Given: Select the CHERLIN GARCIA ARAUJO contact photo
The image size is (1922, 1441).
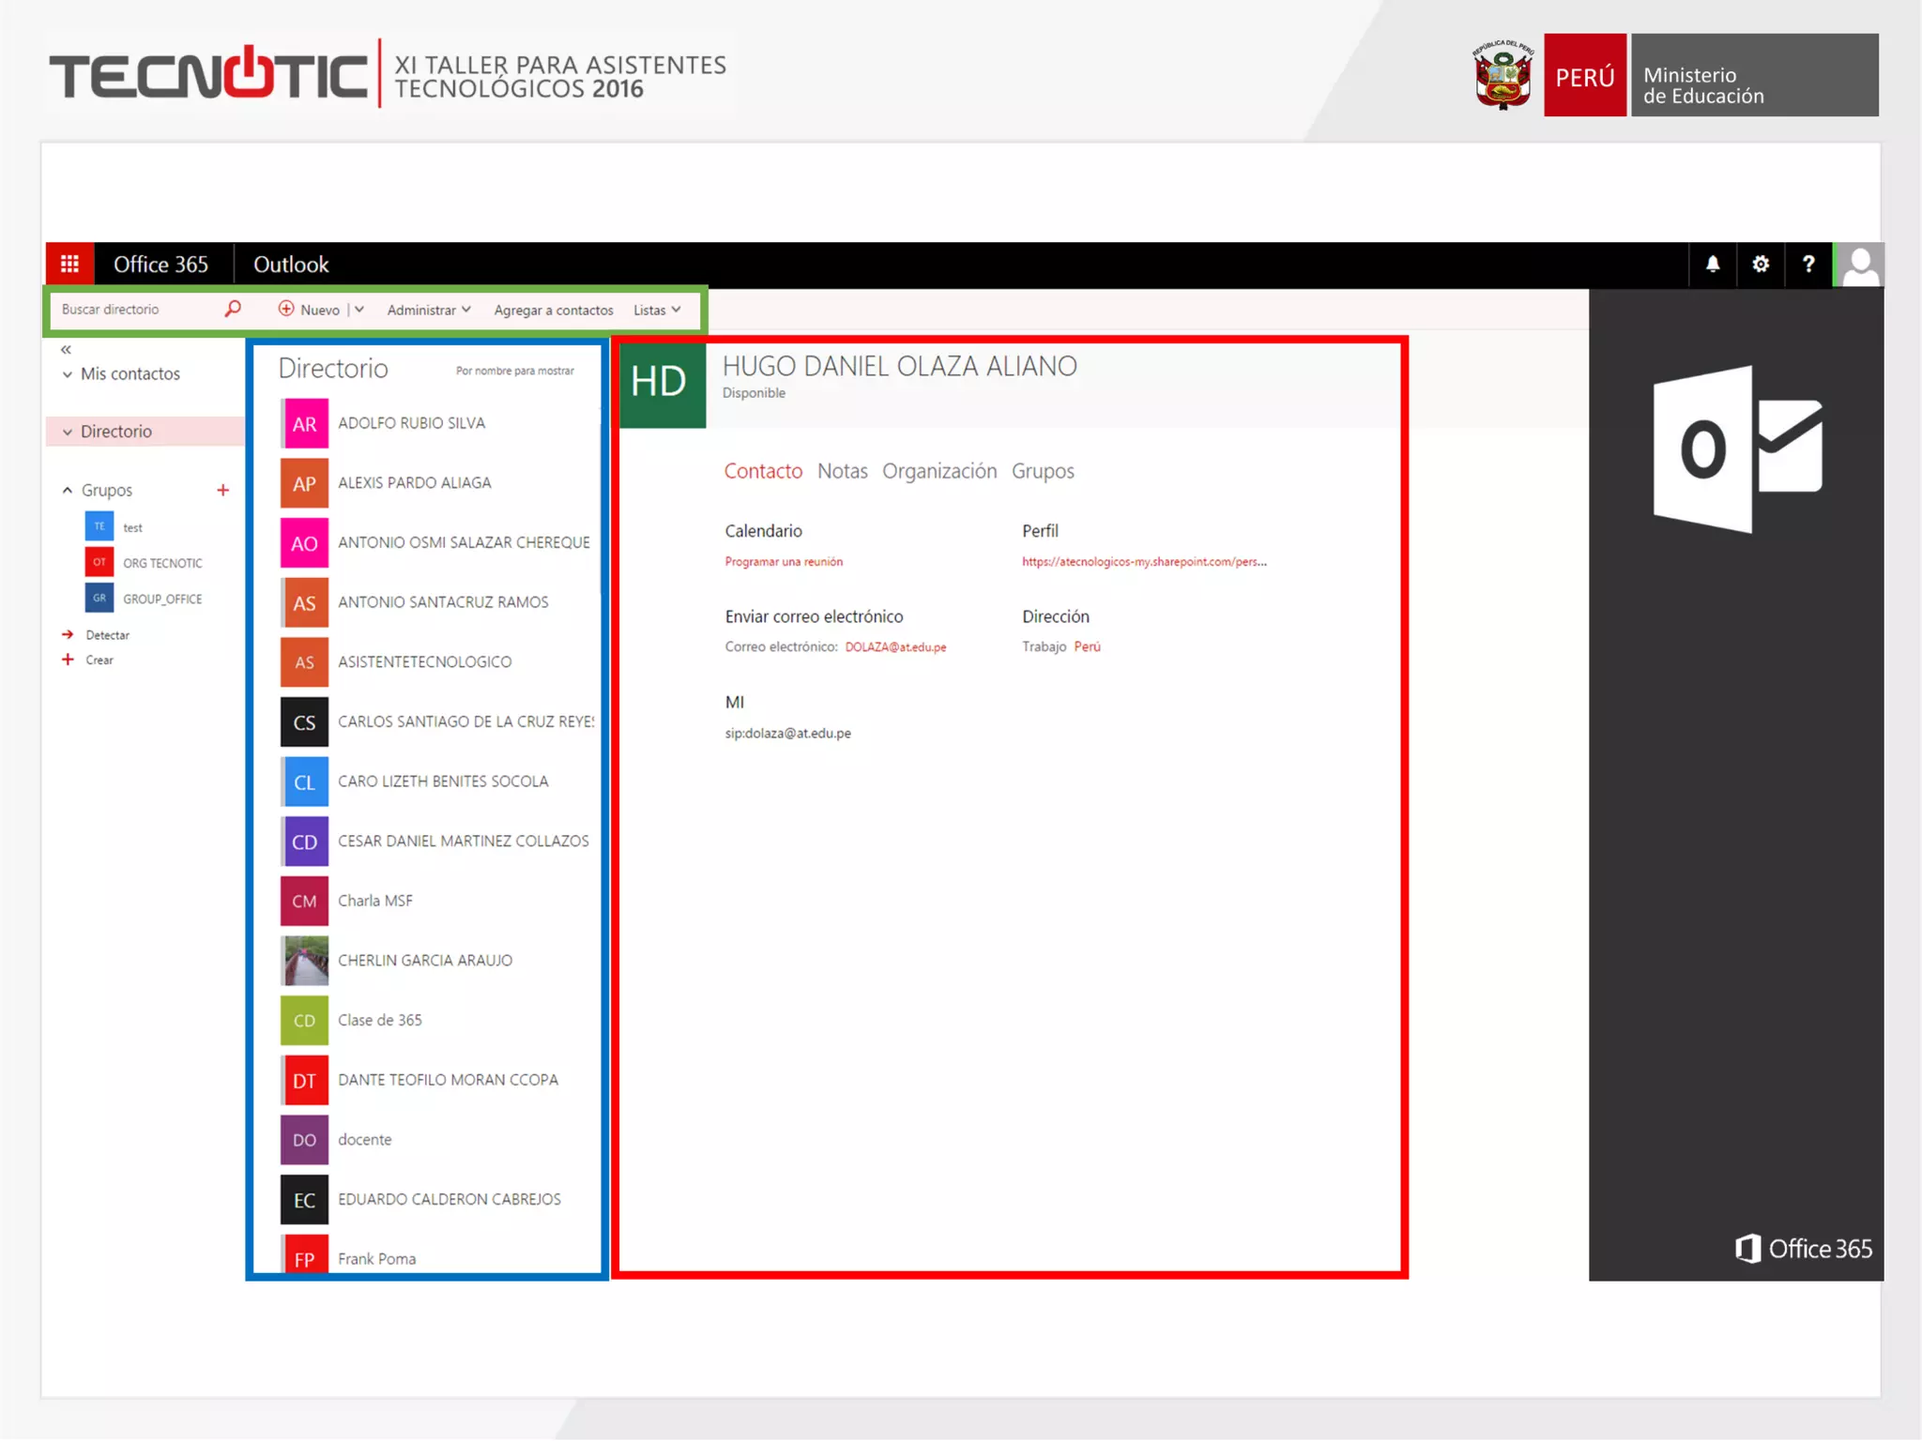Looking at the screenshot, I should point(304,961).
